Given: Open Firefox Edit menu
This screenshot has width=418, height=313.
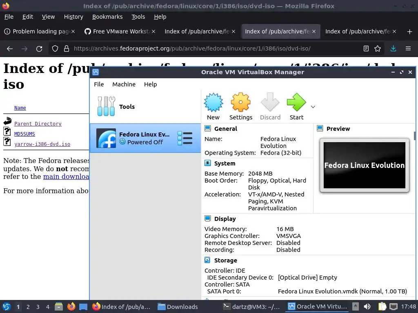Looking at the screenshot, I should [28, 17].
